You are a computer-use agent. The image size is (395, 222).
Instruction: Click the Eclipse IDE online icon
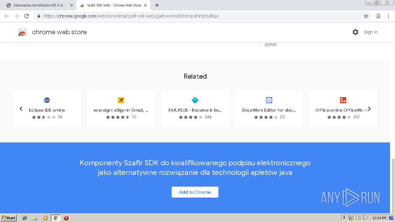[47, 100]
